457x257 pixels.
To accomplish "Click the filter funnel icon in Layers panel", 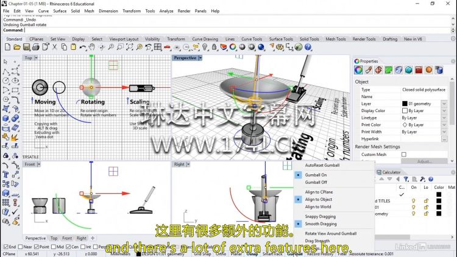I will click(406, 179).
